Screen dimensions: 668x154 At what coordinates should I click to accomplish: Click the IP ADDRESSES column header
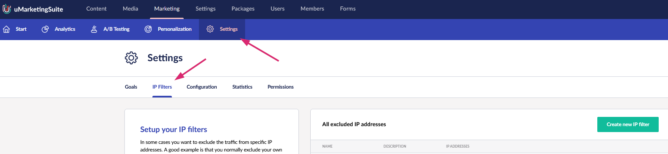pyautogui.click(x=458, y=146)
